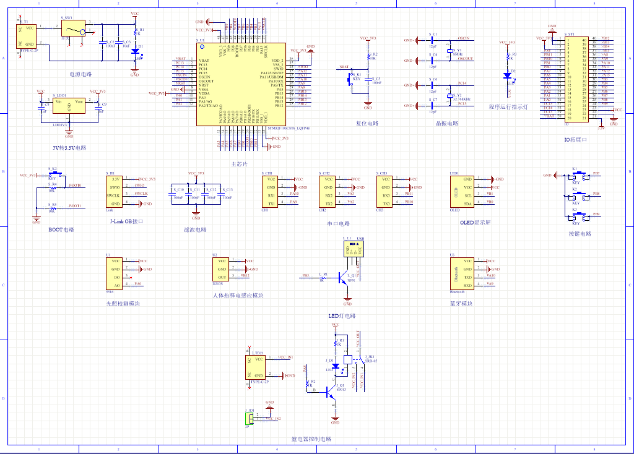The image size is (634, 454).
Task: Select the J_D1 LED in relay circuit
Action: pyautogui.click(x=335, y=366)
